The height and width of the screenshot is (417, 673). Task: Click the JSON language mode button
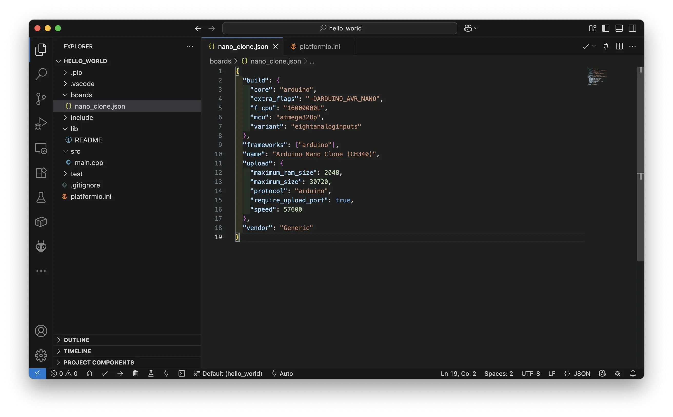582,373
